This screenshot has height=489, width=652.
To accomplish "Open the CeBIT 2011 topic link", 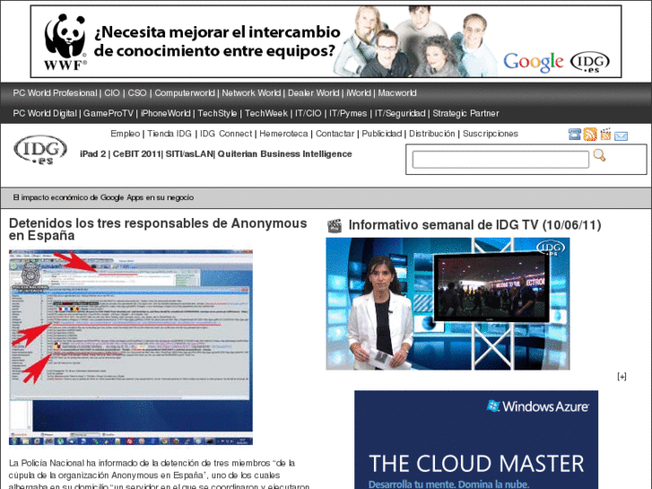I will coord(136,154).
